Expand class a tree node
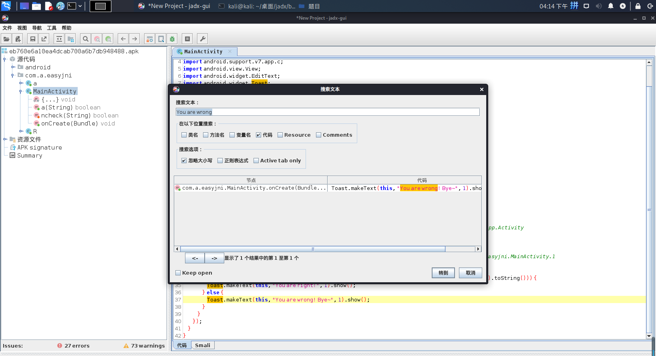Viewport: 656px width, 356px height. [x=21, y=83]
